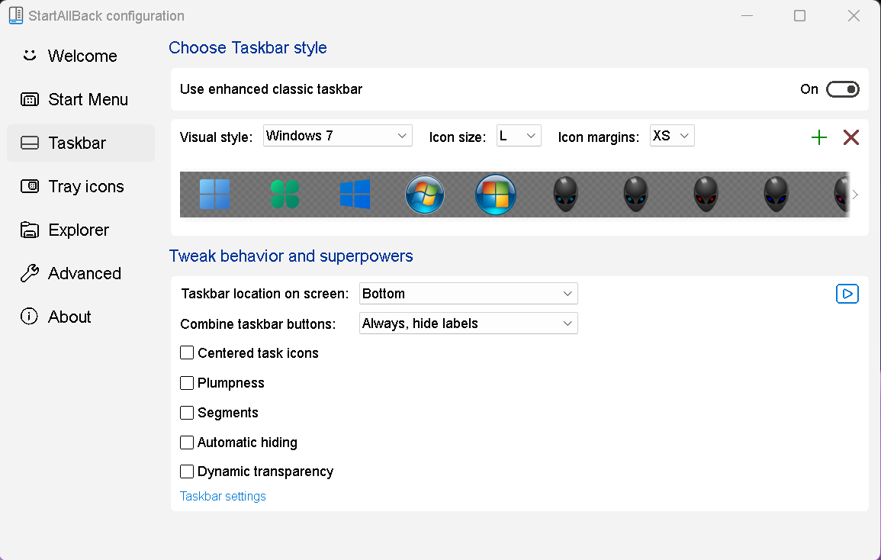Select the Windows 11 start button icon
Image resolution: width=881 pixels, height=560 pixels.
click(214, 195)
